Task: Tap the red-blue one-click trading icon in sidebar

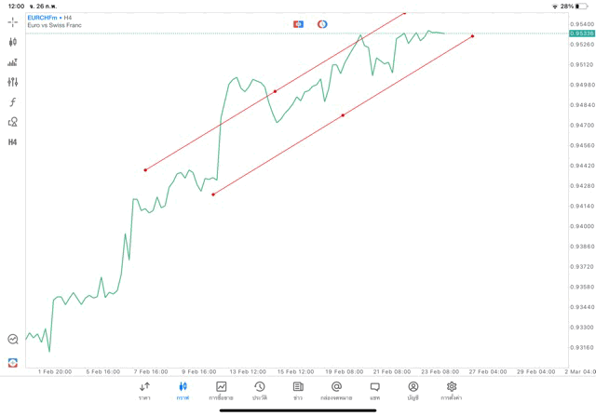Action: coord(13,362)
